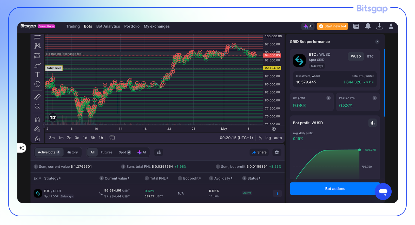Image resolution: width=415 pixels, height=225 pixels.
Task: Toggle auto scale on chart
Action: (278, 138)
